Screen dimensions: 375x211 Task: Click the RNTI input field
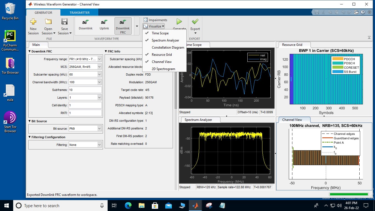(85, 113)
